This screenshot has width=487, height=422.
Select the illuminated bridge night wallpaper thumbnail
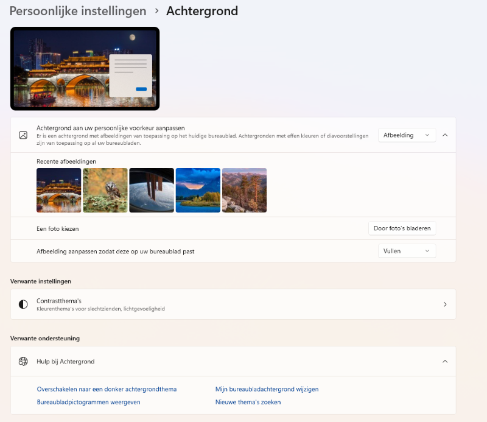click(59, 190)
